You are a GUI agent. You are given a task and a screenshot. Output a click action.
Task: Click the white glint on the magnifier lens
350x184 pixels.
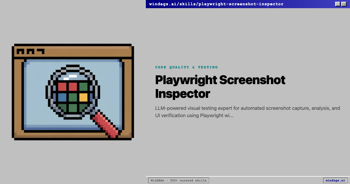point(70,77)
